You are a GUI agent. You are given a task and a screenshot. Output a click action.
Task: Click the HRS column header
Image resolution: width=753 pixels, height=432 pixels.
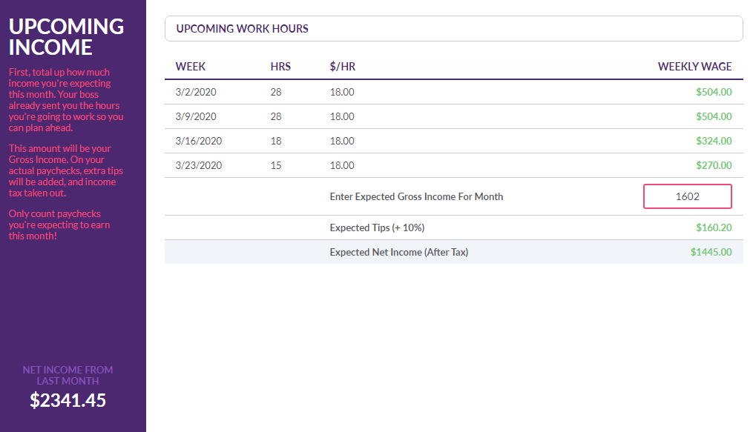[280, 67]
